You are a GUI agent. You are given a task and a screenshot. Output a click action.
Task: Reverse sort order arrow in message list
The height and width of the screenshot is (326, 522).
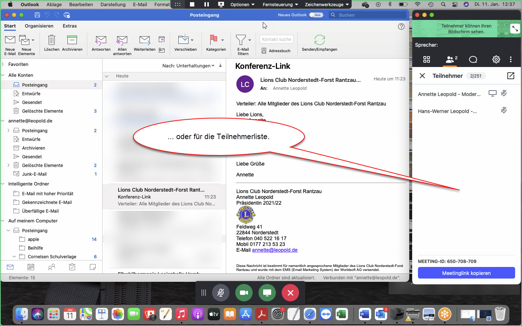pyautogui.click(x=220, y=66)
